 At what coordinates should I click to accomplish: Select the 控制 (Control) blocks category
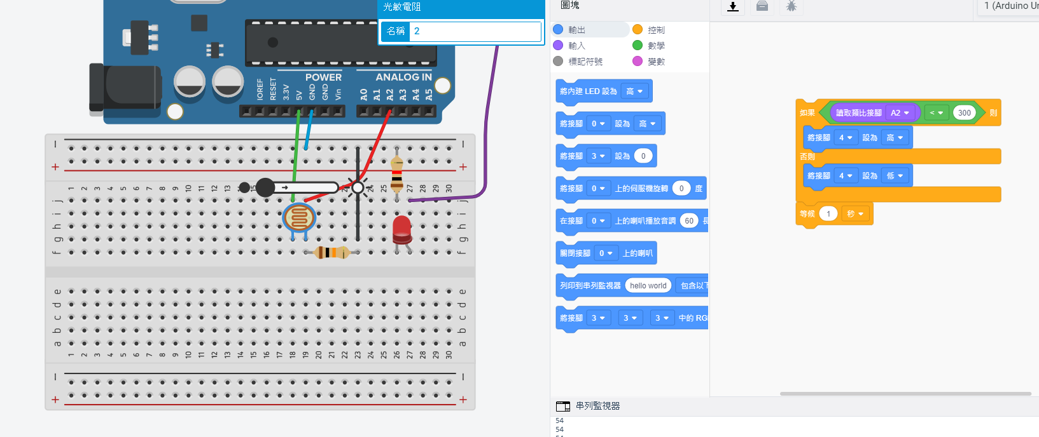click(656, 30)
